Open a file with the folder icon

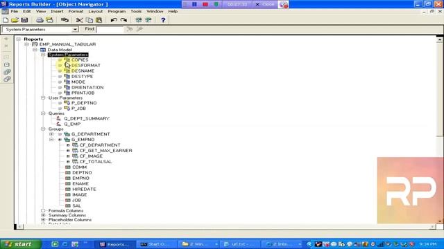pyautogui.click(x=15, y=20)
